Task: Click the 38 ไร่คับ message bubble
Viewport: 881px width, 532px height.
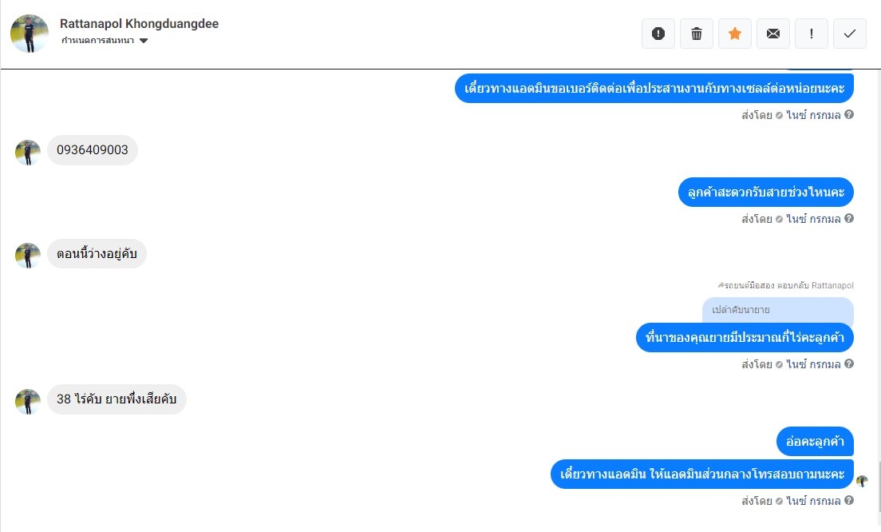Action: pos(117,399)
